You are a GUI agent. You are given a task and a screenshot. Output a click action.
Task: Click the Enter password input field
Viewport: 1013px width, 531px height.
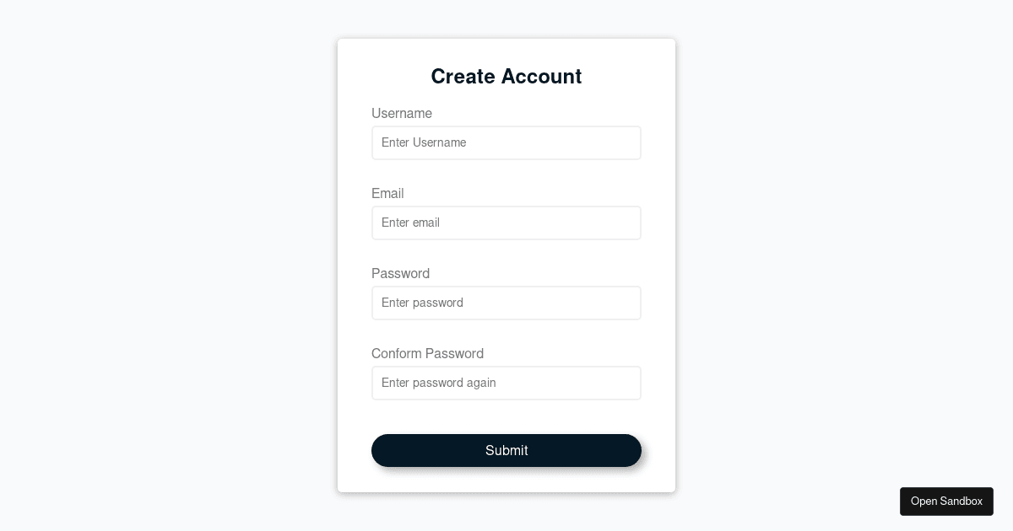(x=506, y=303)
